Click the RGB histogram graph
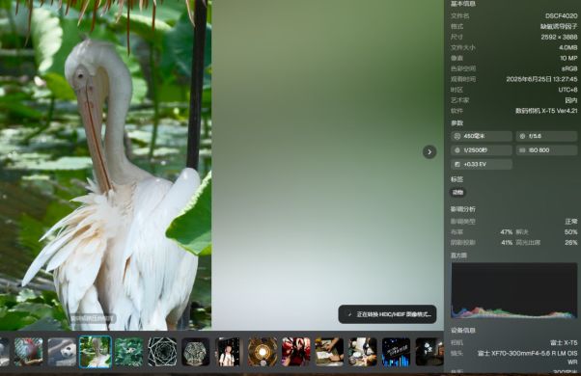This screenshot has width=581, height=376. pyautogui.click(x=514, y=290)
